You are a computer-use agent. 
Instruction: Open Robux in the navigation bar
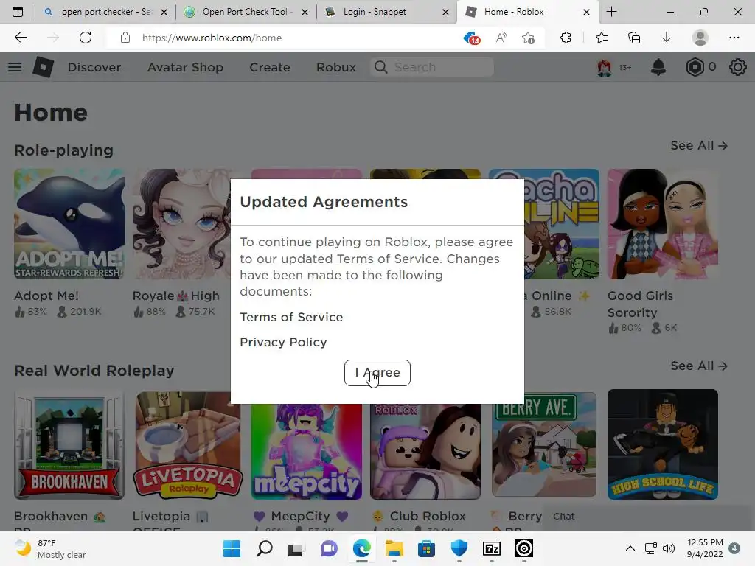336,67
